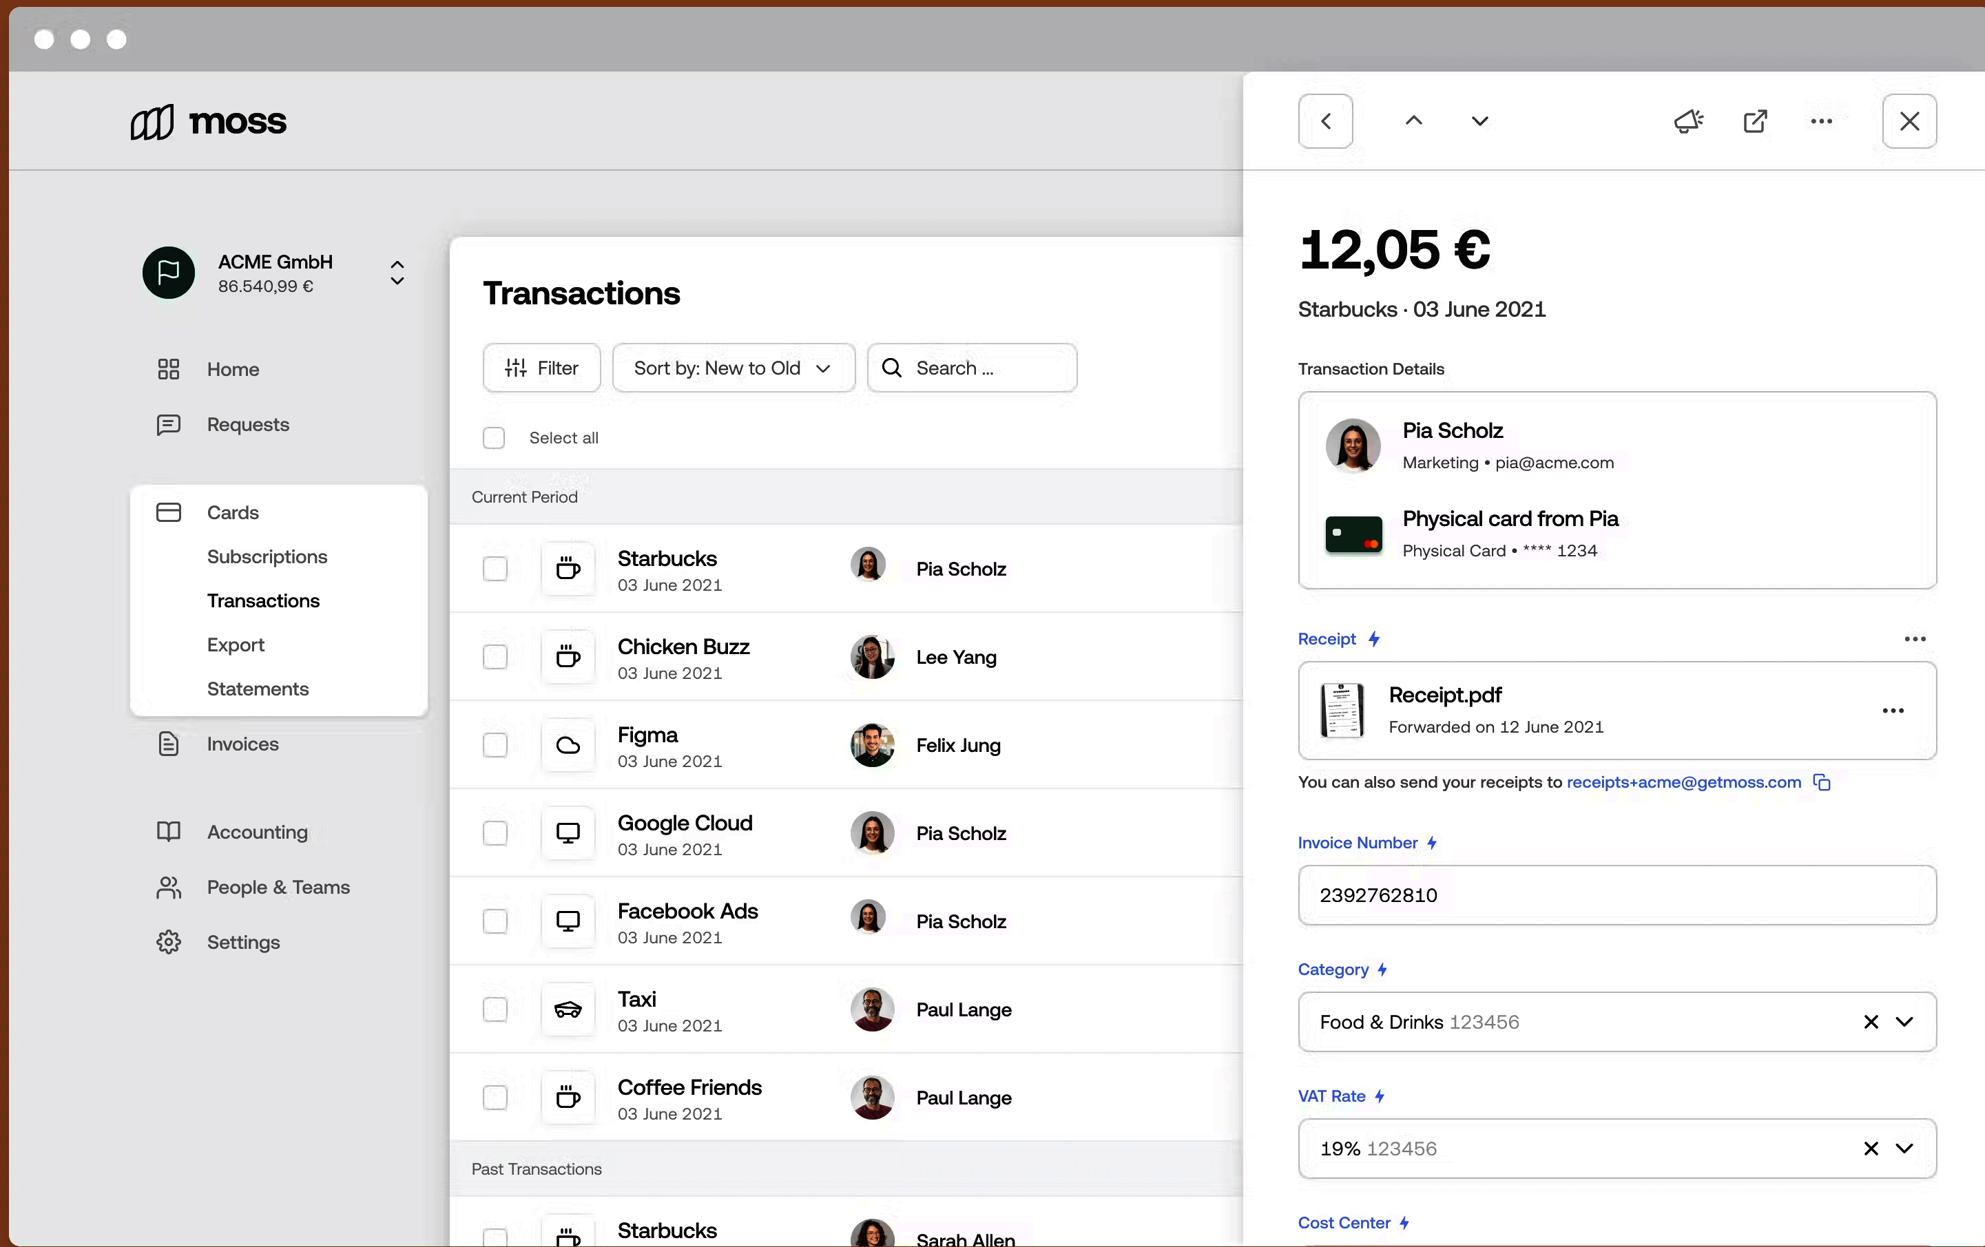Screen dimensions: 1985x1247
Task: Click the Settings gear in sidebar
Action: click(169, 942)
